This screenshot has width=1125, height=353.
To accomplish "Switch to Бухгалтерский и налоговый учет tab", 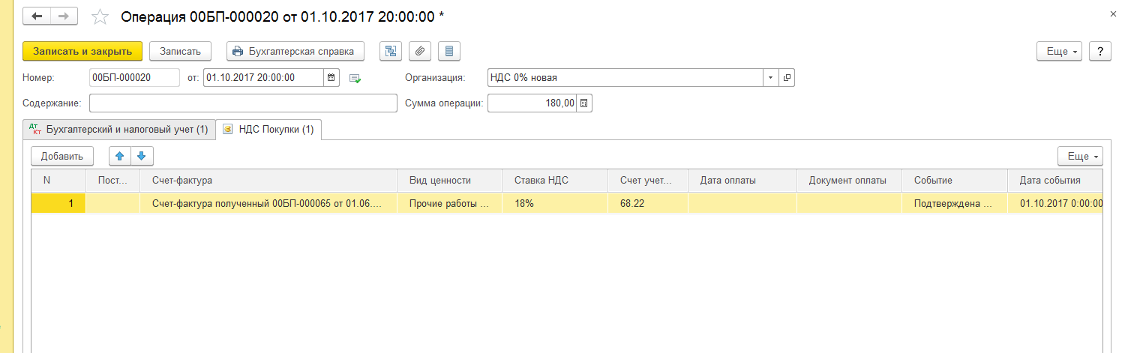I will click(119, 130).
